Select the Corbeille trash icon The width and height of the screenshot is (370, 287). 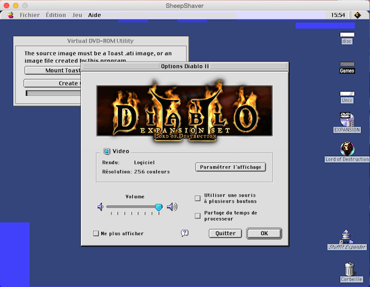350,272
